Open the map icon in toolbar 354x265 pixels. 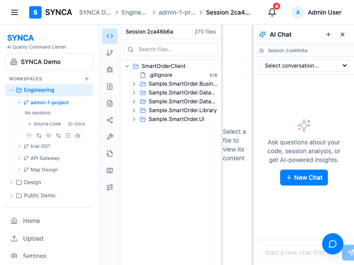click(110, 170)
